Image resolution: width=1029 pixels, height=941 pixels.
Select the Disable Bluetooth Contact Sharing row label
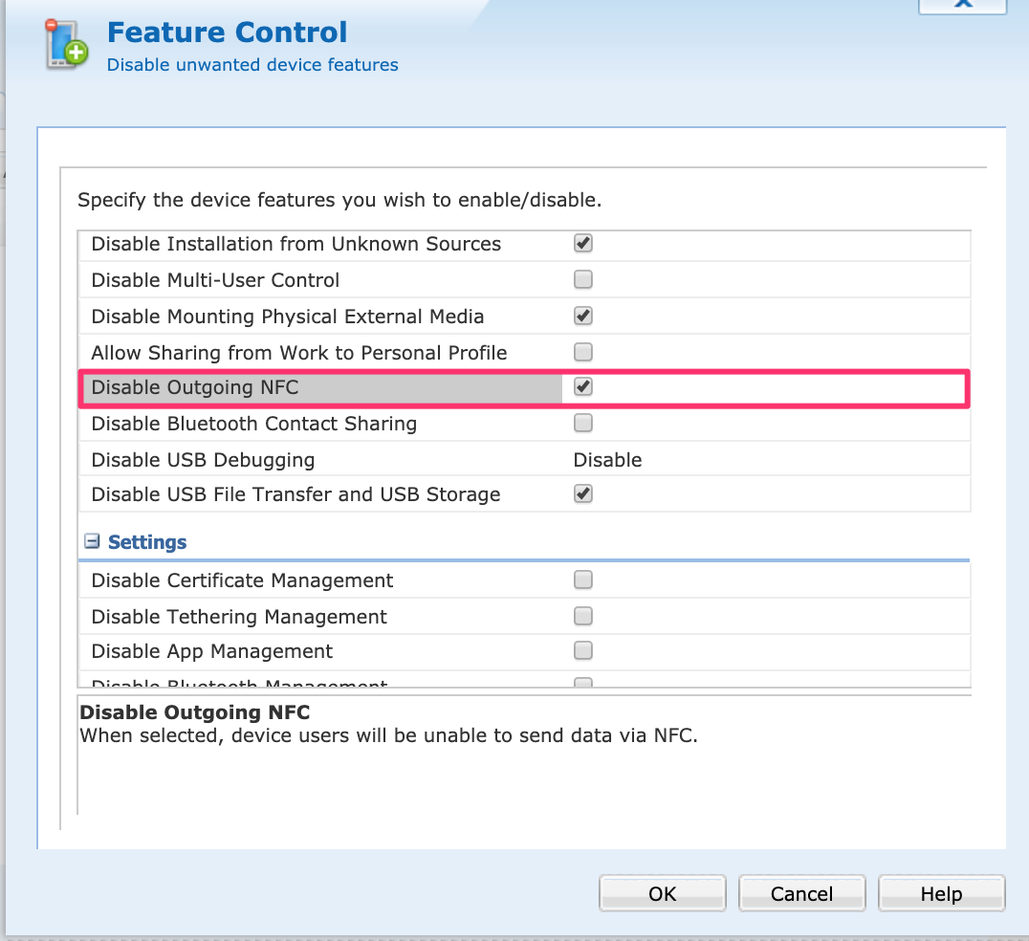pyautogui.click(x=253, y=424)
